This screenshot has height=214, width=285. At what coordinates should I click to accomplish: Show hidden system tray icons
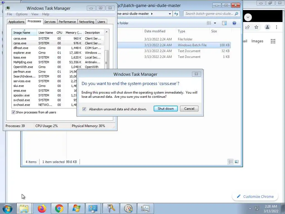tap(250, 208)
